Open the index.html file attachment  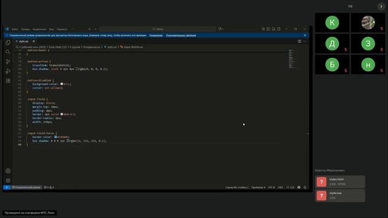[x=340, y=182]
